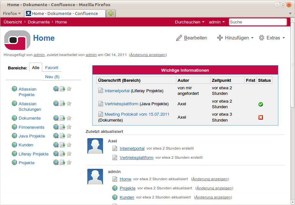295x205 pixels.
Task: Click the green checkmark status icon for Vertriebsplattform
Action: (261, 104)
